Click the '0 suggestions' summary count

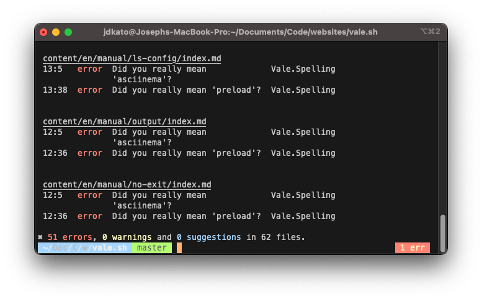[209, 237]
